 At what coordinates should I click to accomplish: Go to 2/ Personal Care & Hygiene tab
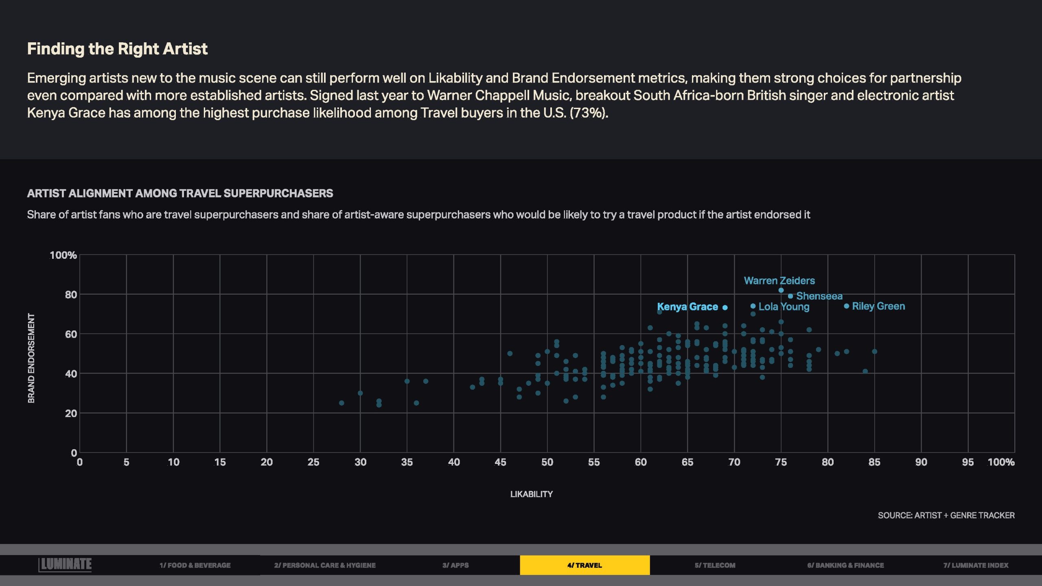pos(325,565)
